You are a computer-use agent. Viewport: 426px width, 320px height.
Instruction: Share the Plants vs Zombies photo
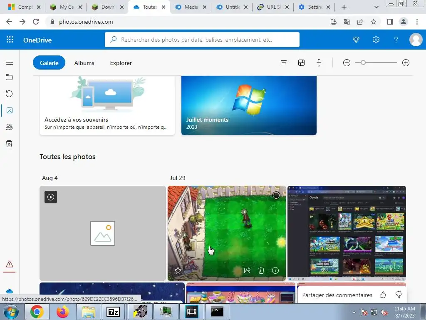pos(247,270)
